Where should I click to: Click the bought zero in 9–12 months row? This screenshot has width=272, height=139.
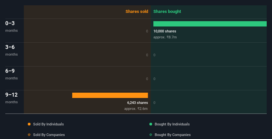[x=154, y=103]
